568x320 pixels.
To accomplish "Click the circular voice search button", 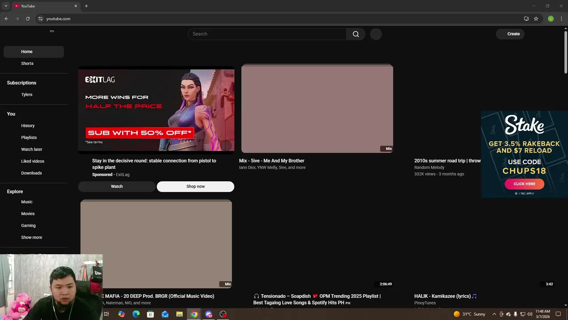I will (376, 34).
